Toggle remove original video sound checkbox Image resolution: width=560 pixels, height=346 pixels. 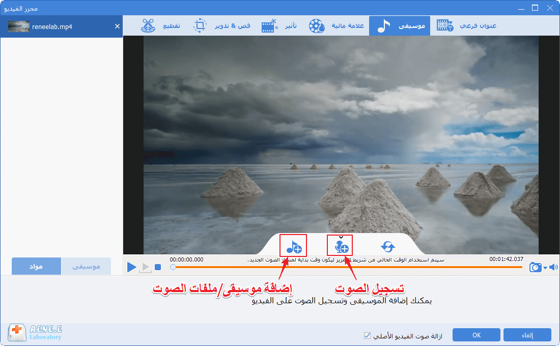click(x=367, y=336)
